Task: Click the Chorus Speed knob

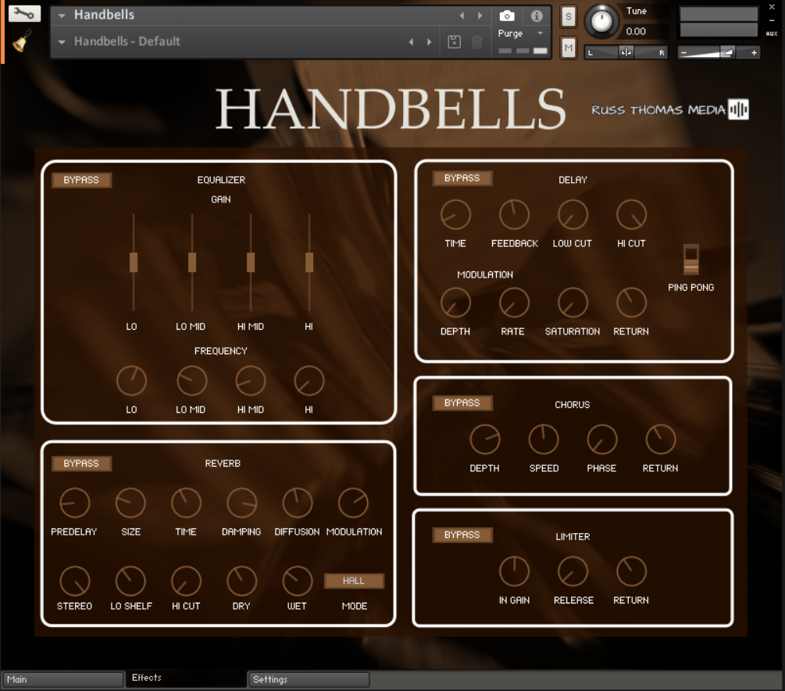Action: coord(543,439)
